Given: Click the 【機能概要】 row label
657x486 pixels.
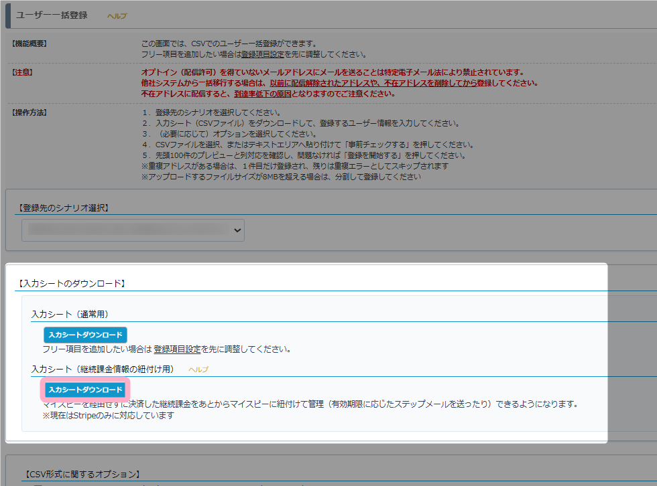Looking at the screenshot, I should (29, 44).
